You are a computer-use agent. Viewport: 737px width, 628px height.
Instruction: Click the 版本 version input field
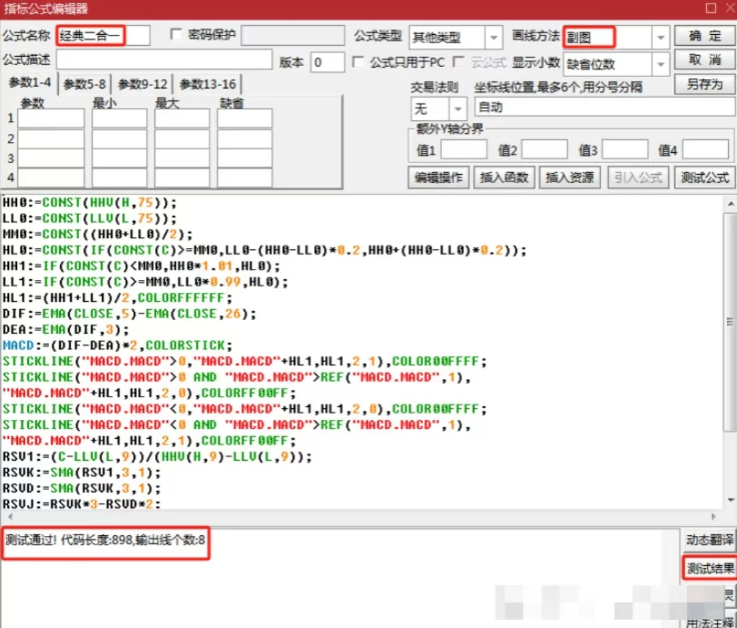[x=327, y=62]
